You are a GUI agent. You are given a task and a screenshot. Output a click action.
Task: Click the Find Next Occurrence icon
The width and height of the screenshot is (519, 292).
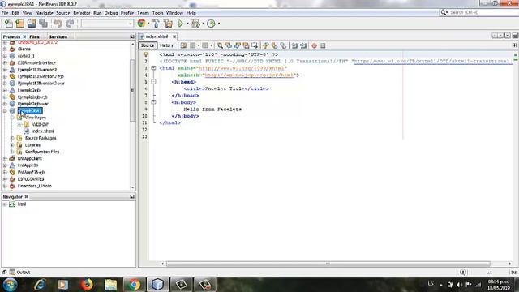[x=238, y=45]
